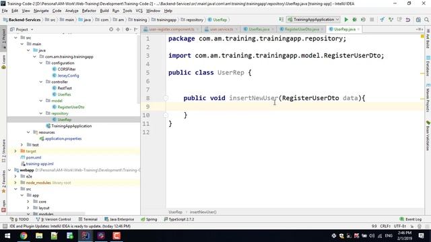Click the insertNewUser() breadcrumb
431x242 pixels.
pos(203,212)
